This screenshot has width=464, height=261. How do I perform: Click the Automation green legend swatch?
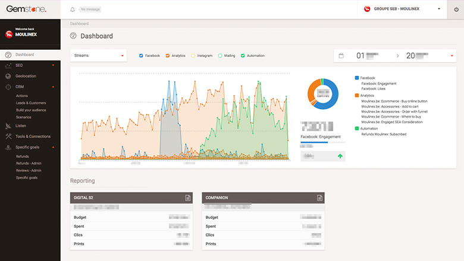(357, 128)
